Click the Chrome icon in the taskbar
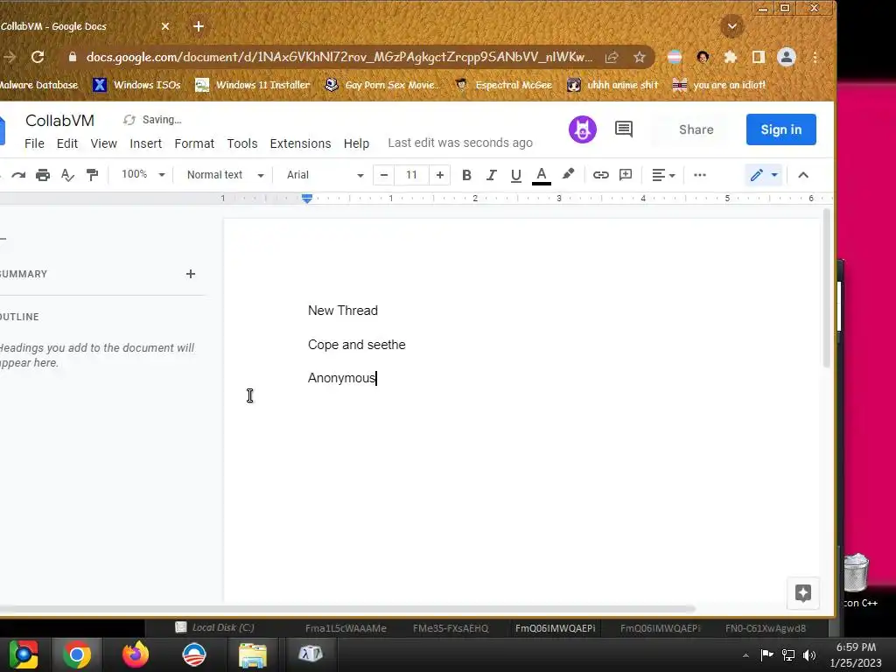The height and width of the screenshot is (672, 896). click(x=77, y=654)
